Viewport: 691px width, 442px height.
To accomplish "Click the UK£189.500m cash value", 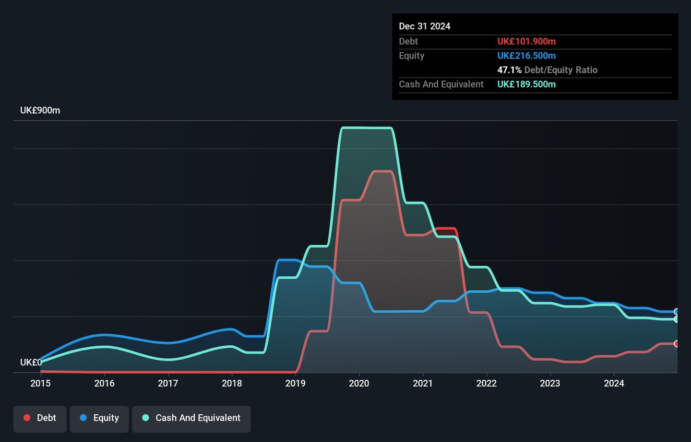I will [526, 84].
